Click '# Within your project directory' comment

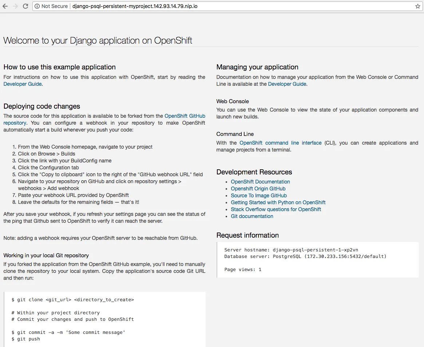pos(55,313)
